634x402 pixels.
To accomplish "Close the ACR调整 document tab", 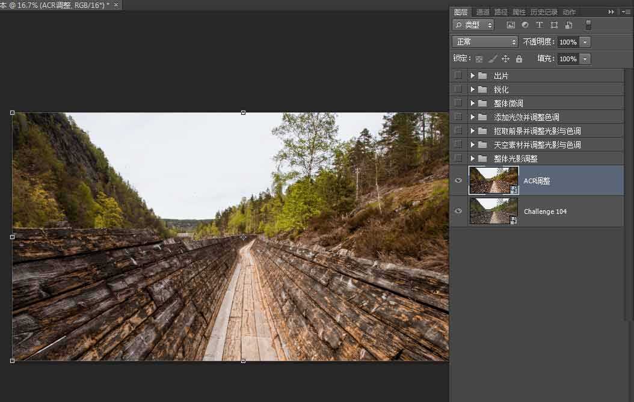I will pyautogui.click(x=116, y=5).
